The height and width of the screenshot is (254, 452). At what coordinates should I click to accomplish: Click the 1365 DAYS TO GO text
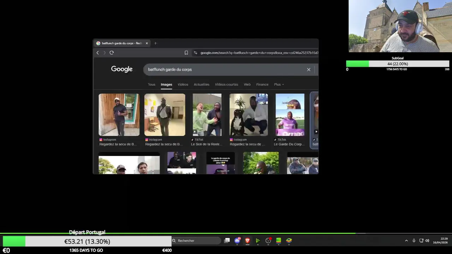click(x=86, y=250)
